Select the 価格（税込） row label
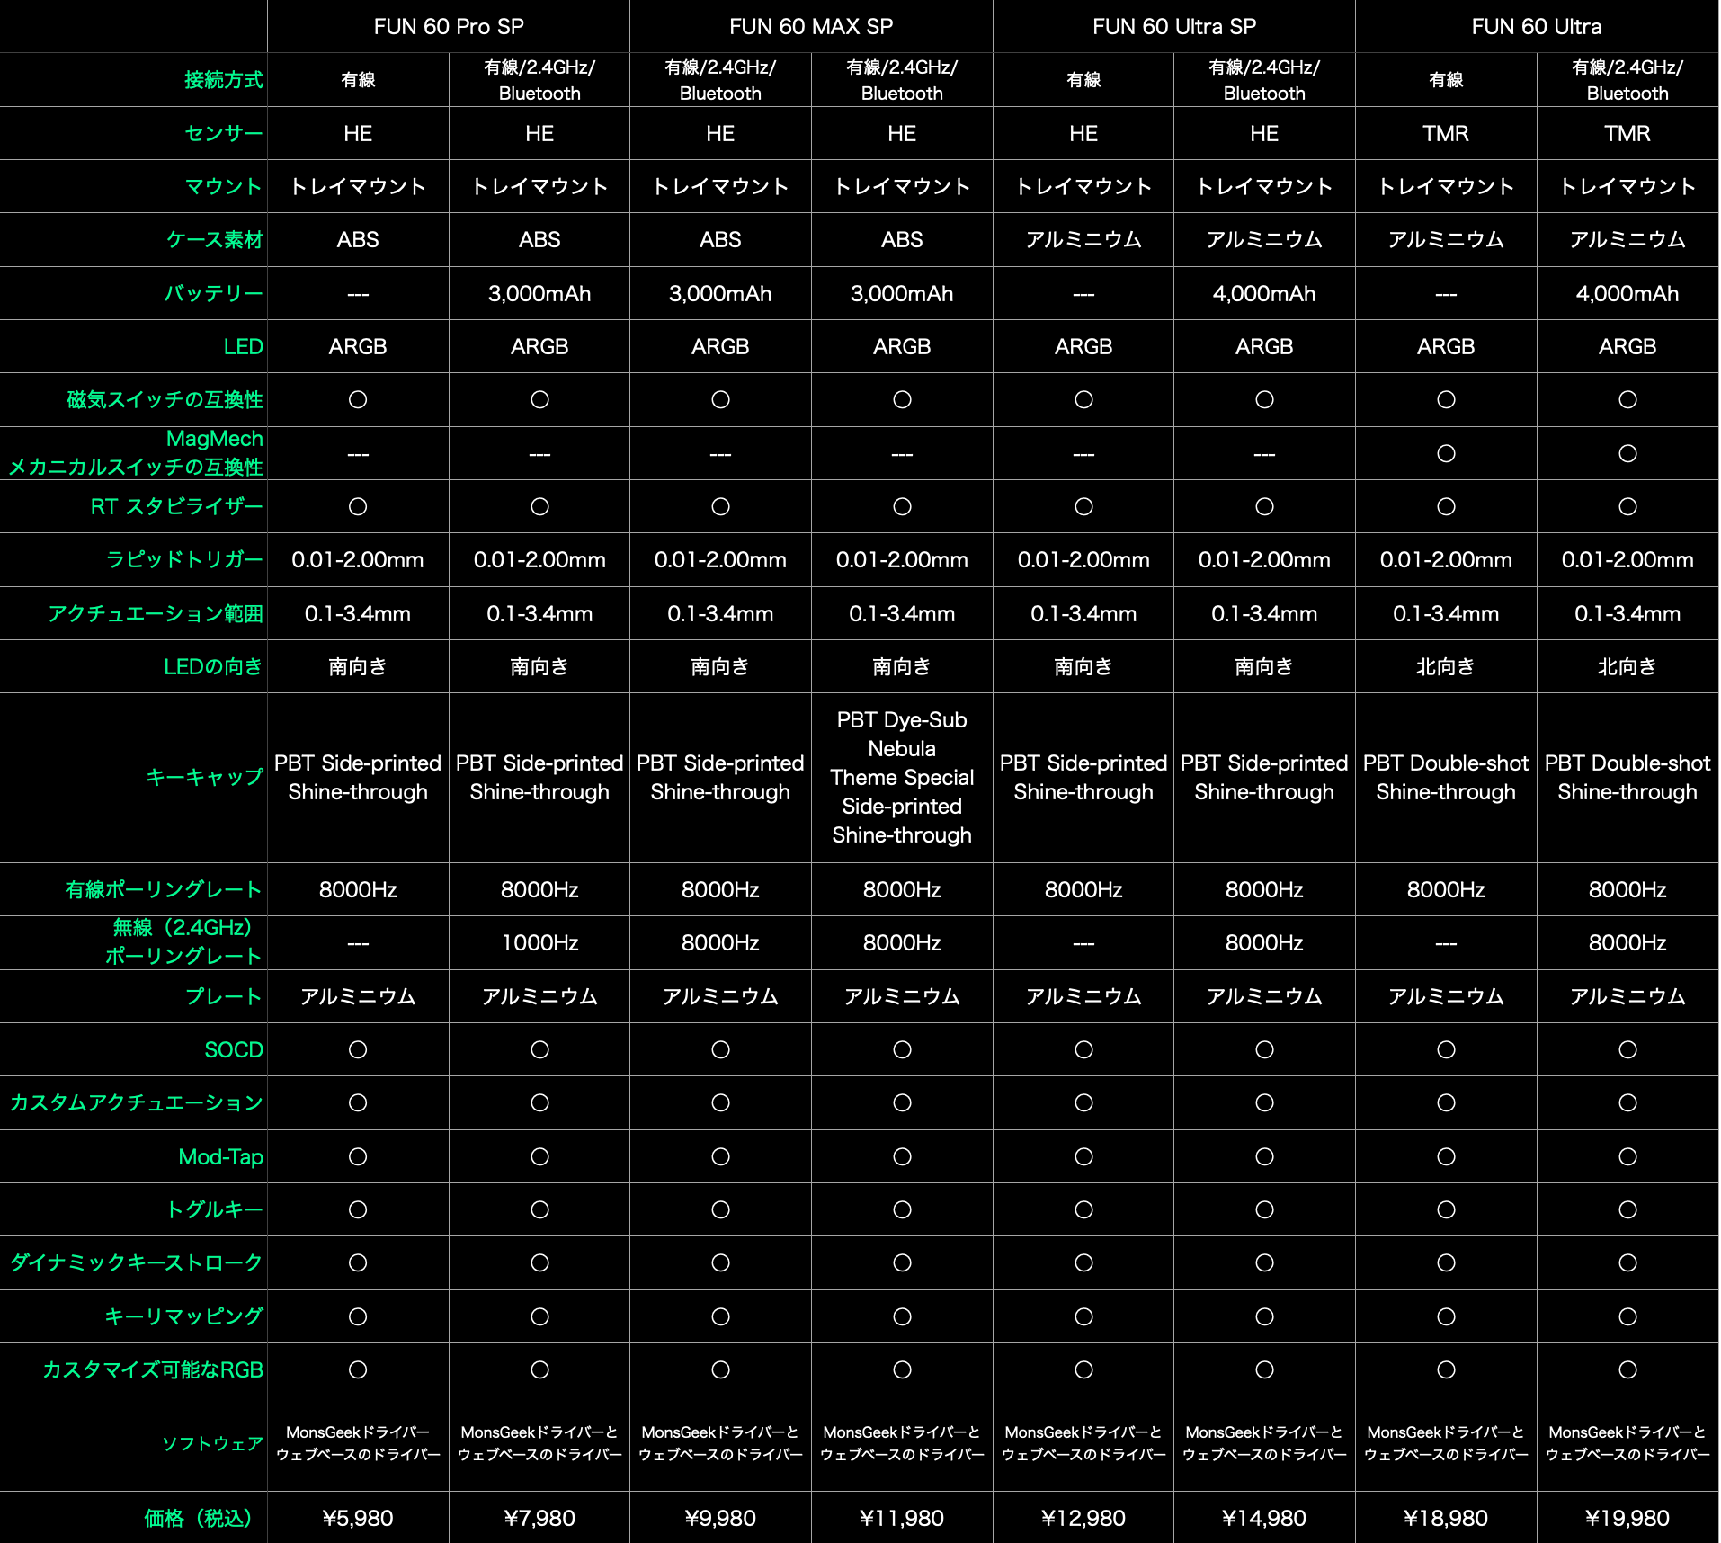1721x1543 pixels. pyautogui.click(x=198, y=1518)
